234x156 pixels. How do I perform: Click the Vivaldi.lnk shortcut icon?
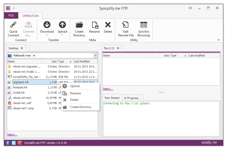pos(9,93)
